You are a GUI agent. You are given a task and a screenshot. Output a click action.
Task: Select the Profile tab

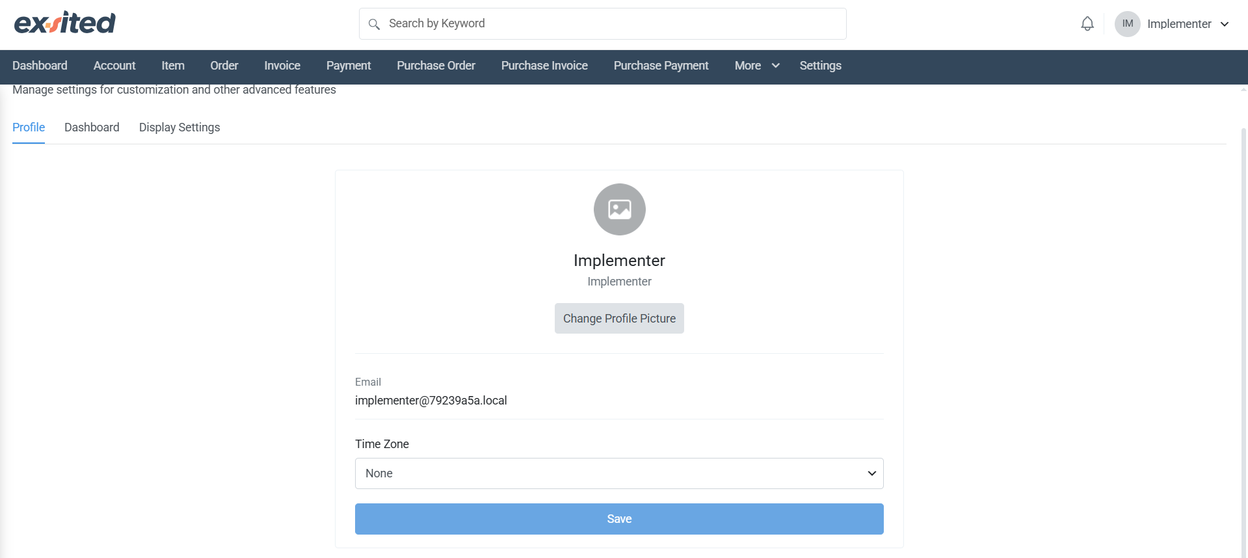(29, 127)
